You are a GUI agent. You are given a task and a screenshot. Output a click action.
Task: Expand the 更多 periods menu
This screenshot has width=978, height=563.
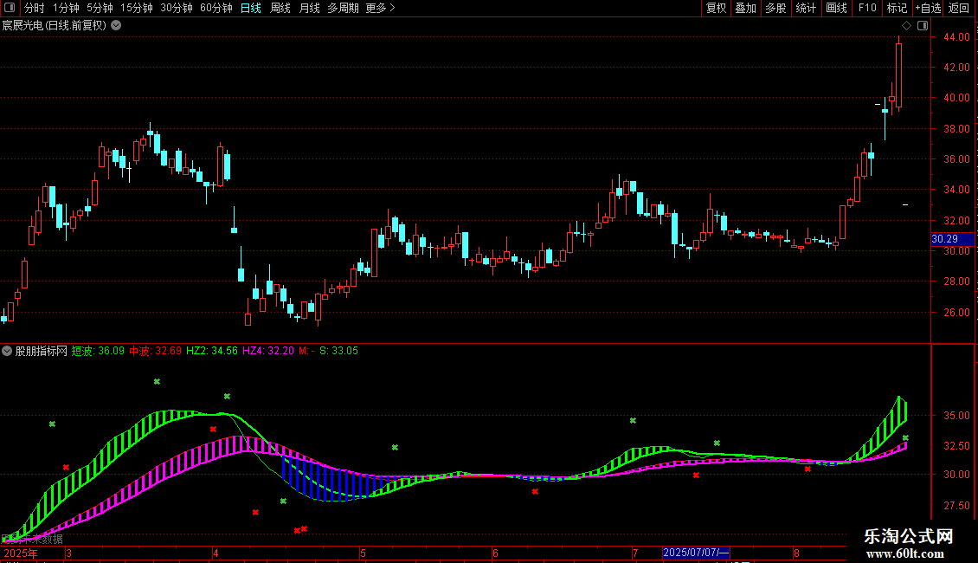coord(380,8)
